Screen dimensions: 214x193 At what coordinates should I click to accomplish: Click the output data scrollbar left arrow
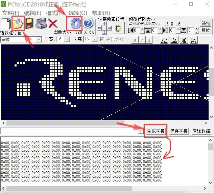(3, 189)
